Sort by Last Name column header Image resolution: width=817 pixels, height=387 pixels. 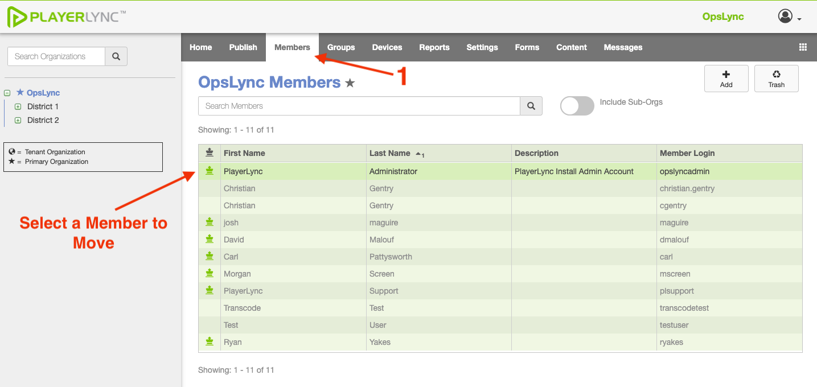[439, 153]
